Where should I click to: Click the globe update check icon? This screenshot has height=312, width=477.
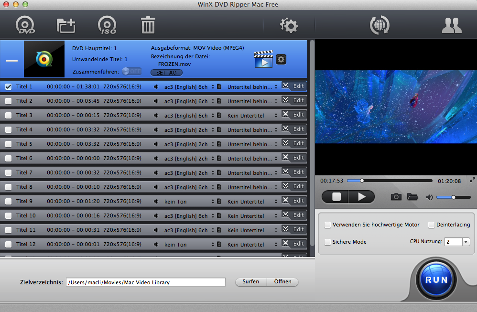point(379,25)
